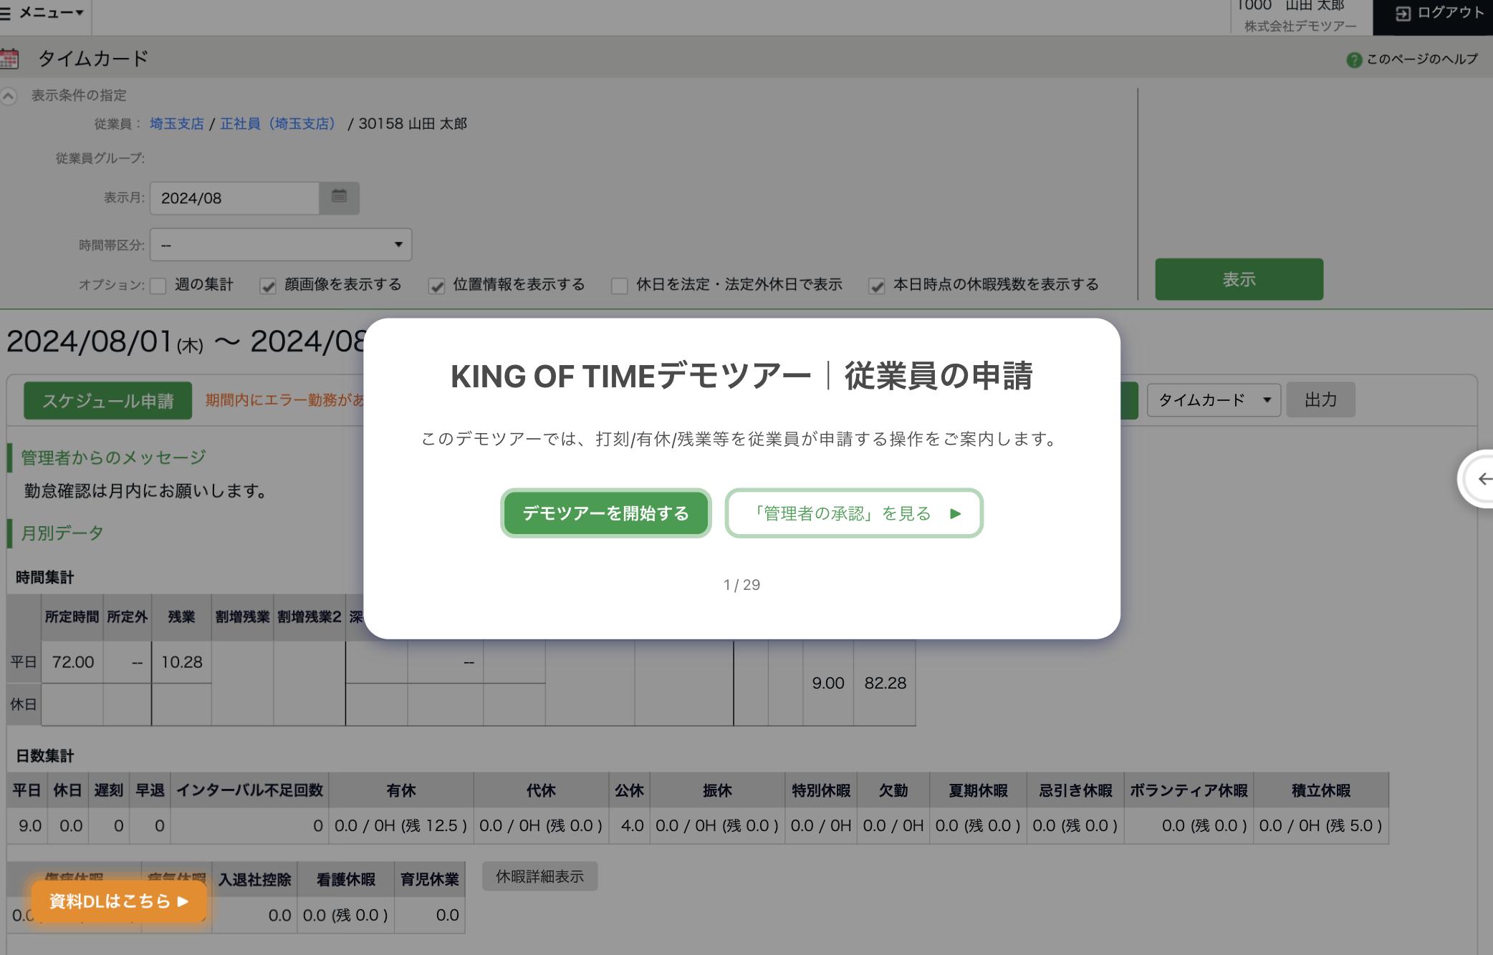
Task: Collapse the 表示条件の指定 section
Action: tap(9, 95)
